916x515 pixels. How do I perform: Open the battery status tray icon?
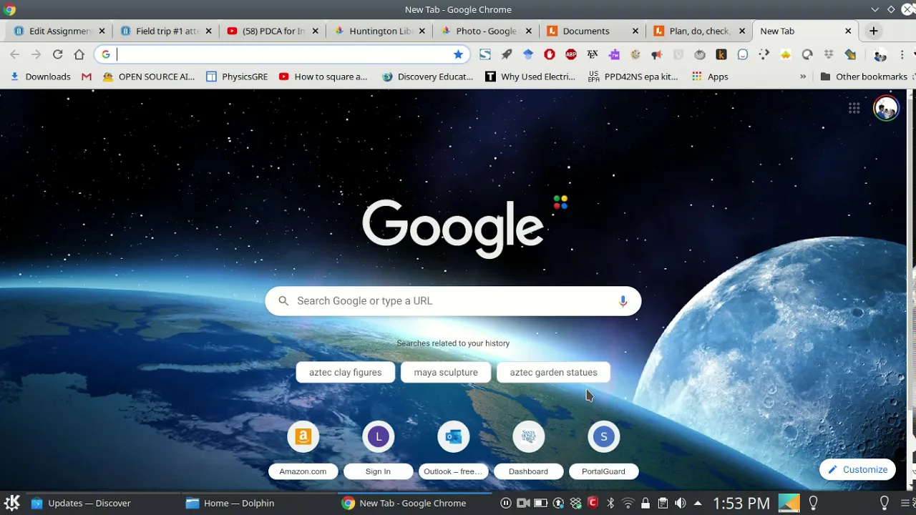(x=541, y=503)
